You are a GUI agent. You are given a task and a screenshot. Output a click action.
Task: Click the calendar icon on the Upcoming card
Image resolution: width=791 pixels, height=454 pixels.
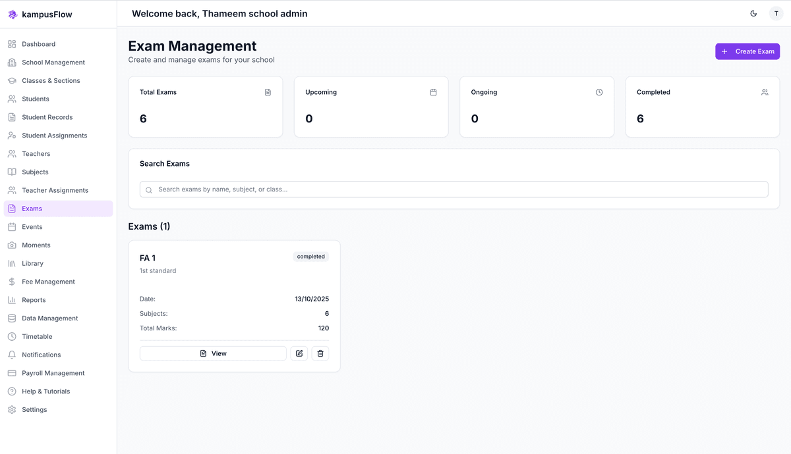433,92
